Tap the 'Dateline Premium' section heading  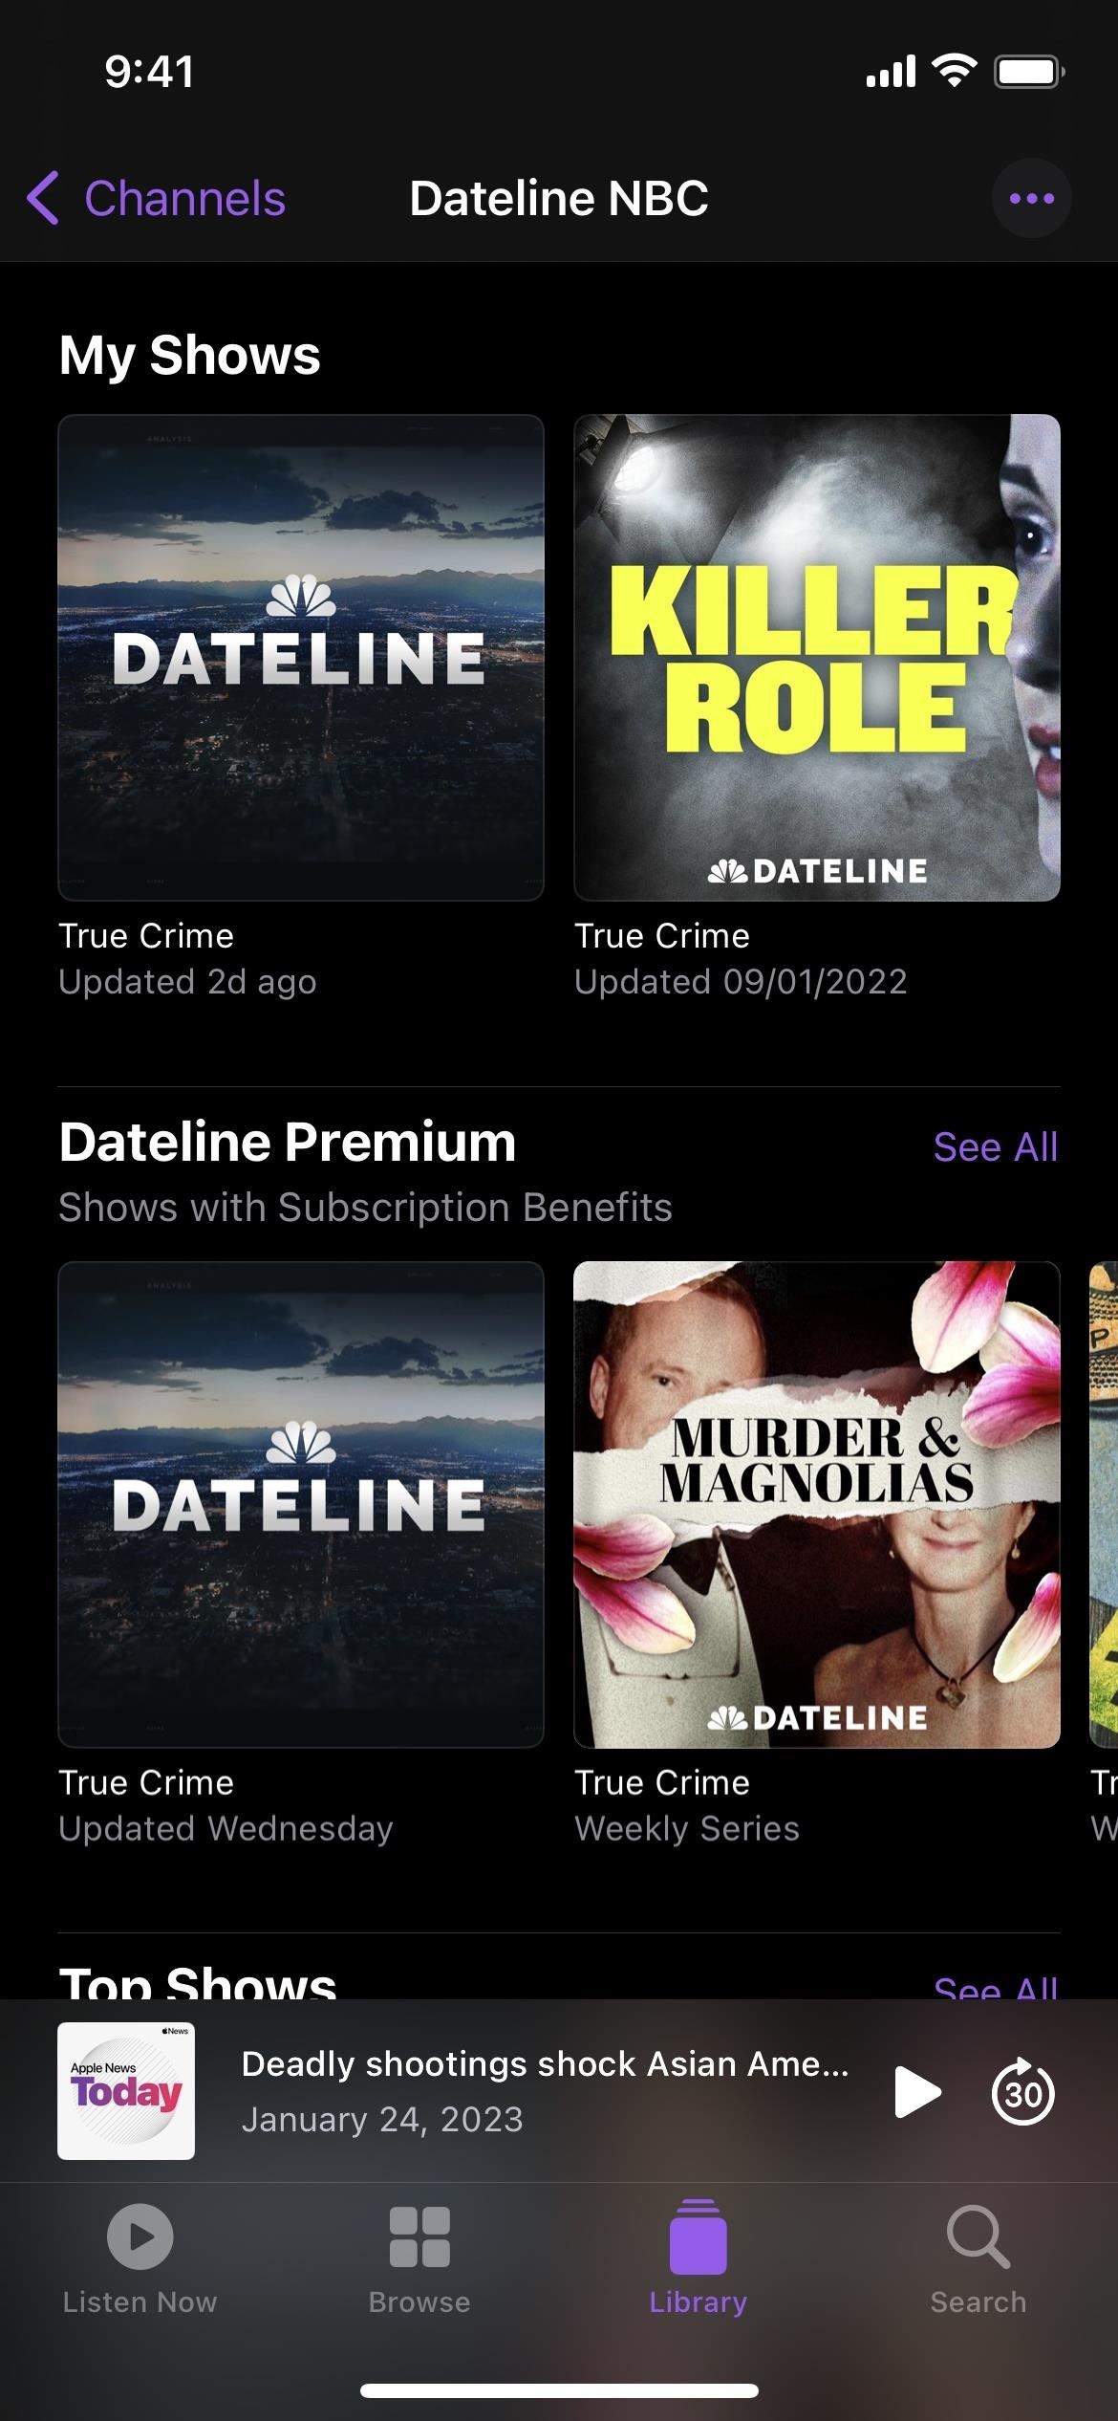click(x=288, y=1142)
